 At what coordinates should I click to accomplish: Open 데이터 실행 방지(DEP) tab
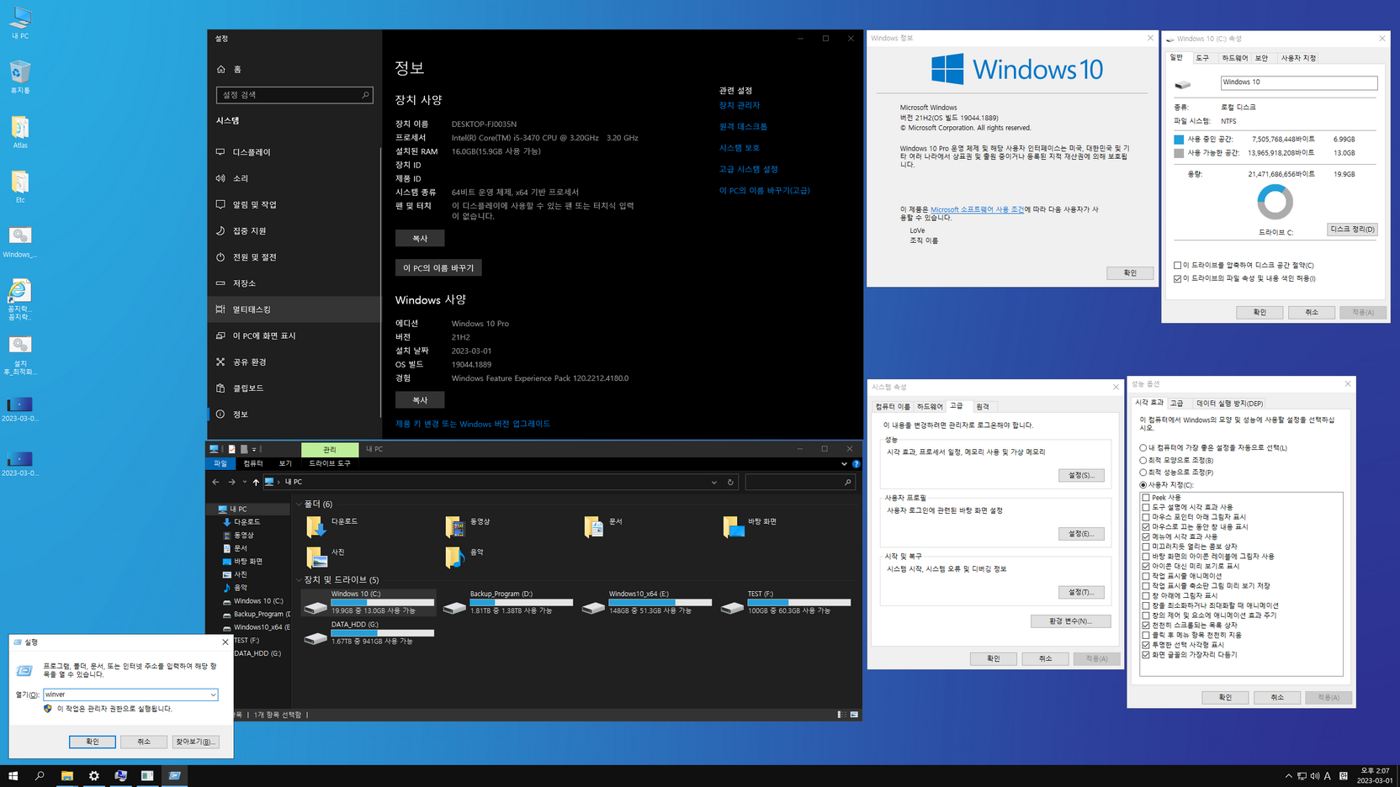[1230, 404]
